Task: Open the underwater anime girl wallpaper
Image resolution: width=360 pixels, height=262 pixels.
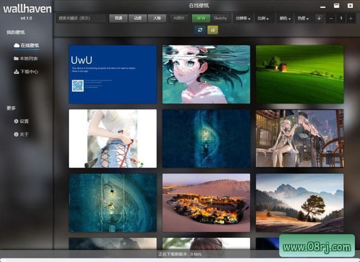Action: click(206, 74)
